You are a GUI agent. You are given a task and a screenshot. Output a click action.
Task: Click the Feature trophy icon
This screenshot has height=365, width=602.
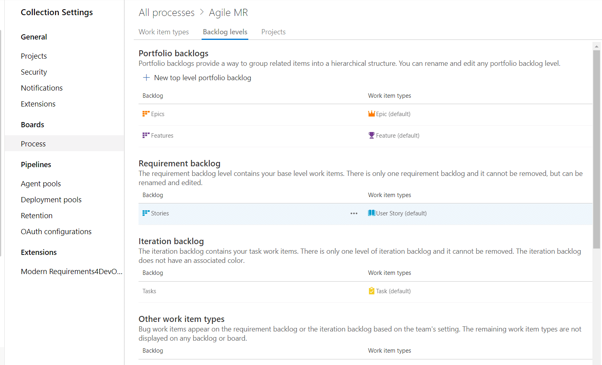pos(371,135)
